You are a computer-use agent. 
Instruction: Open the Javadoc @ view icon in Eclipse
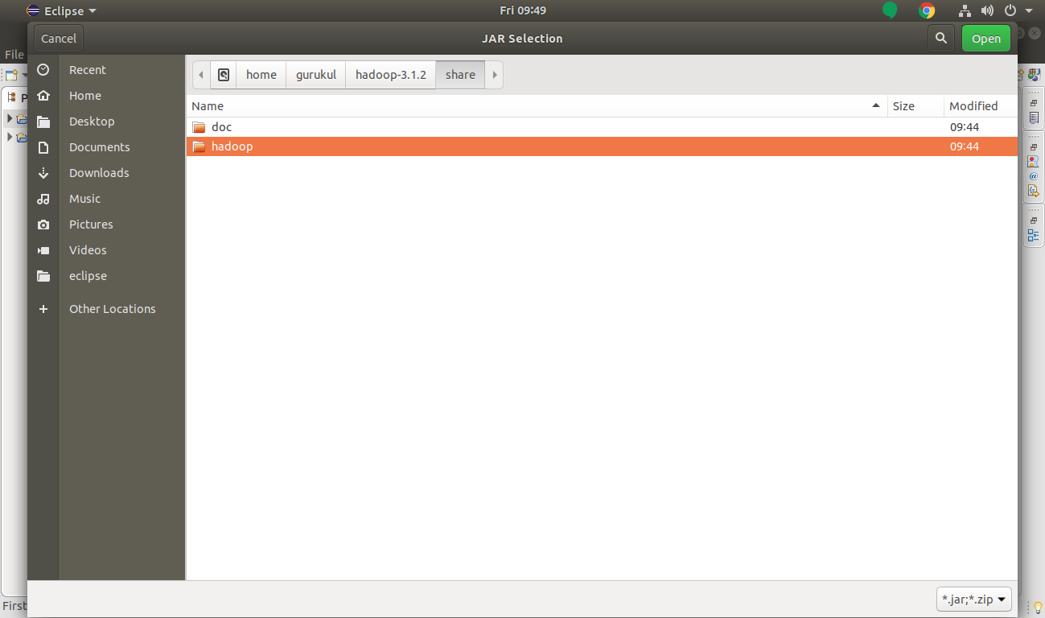pyautogui.click(x=1034, y=175)
